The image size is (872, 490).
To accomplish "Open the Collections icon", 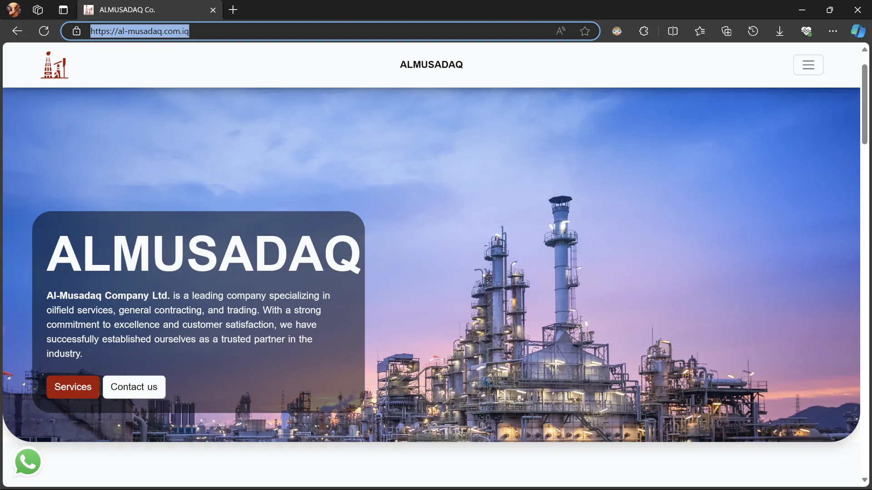I will click(x=726, y=31).
